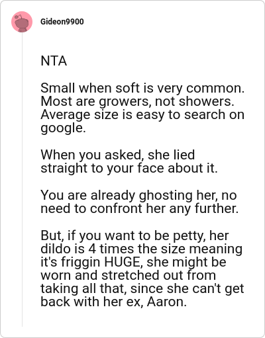This screenshot has width=265, height=338.
Task: Click the 'NTA' verdict text
Action: 54,61
